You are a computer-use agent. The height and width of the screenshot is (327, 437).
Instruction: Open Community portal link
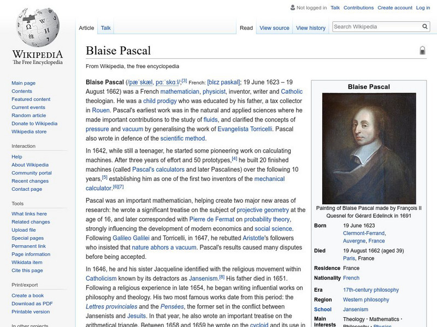point(32,173)
